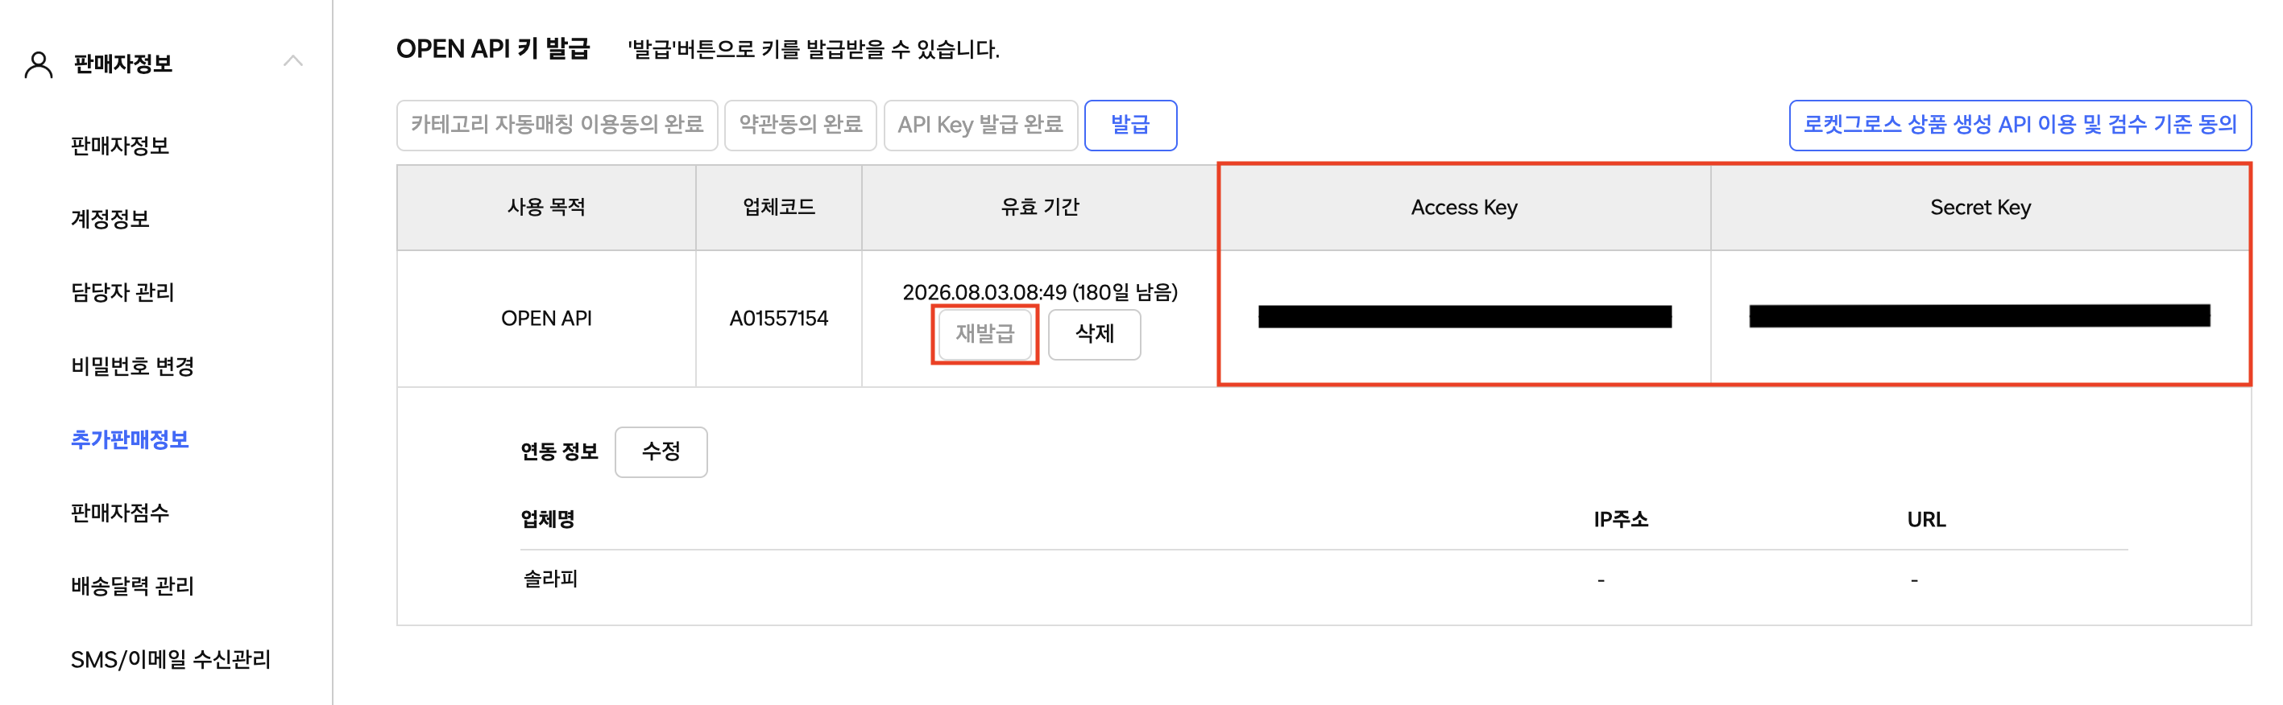Click the masked Access Key value
2283x705 pixels.
point(1464,316)
